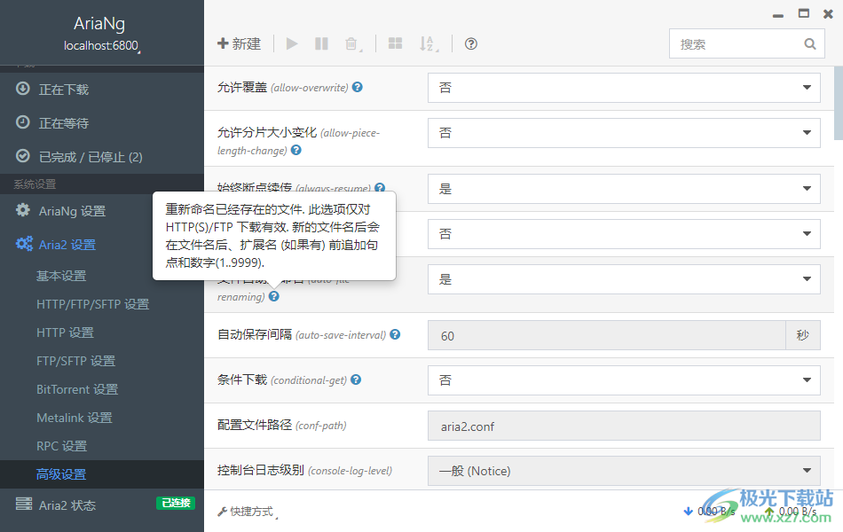Select RPC 设置 submenu item
The height and width of the screenshot is (532, 843).
coord(61,446)
